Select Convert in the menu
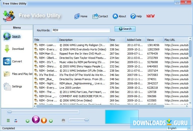 click(x=17, y=61)
